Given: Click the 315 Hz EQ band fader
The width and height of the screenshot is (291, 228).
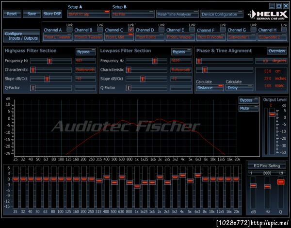Looking at the screenshot, I should tap(99, 180).
